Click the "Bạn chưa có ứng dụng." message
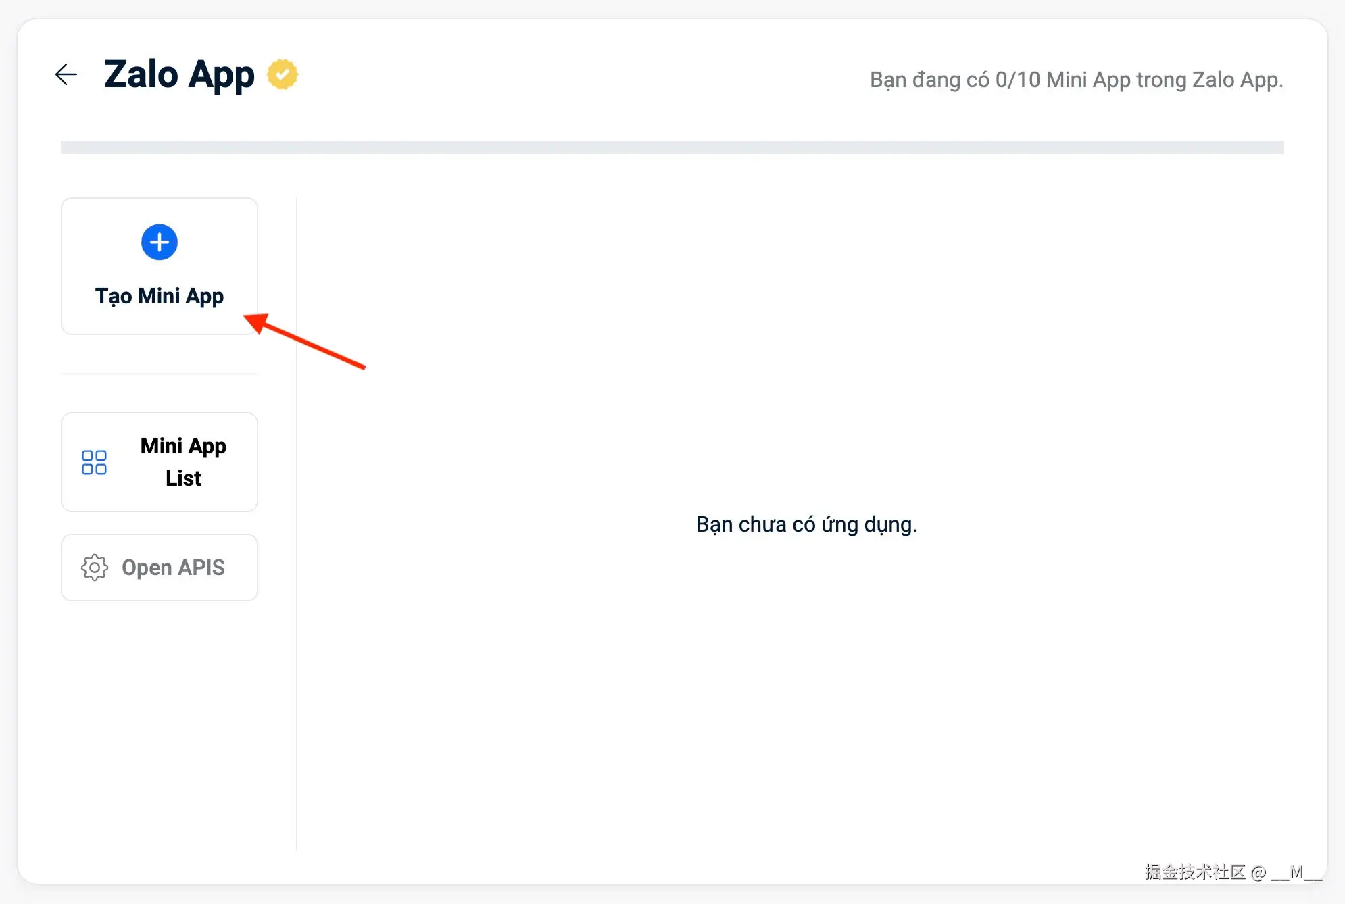This screenshot has width=1345, height=904. pyautogui.click(x=806, y=524)
